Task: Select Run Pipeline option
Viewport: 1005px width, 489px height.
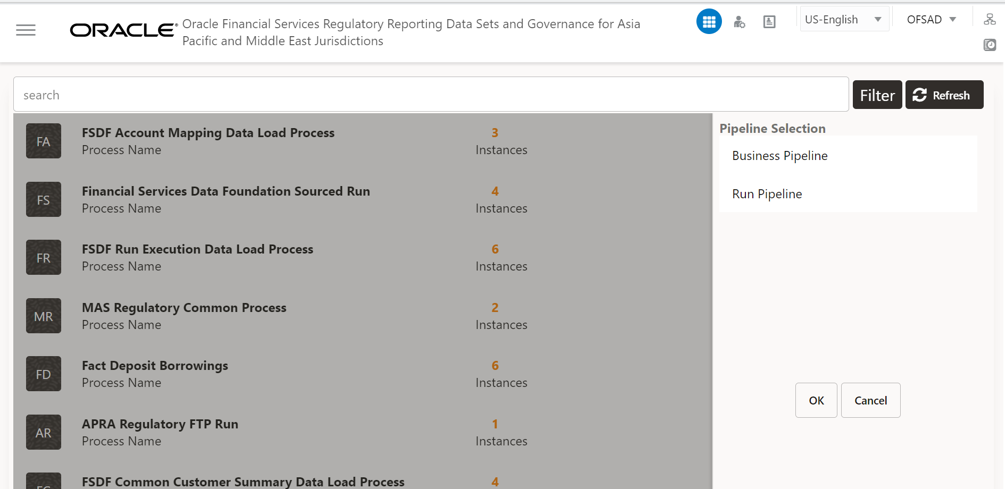Action: (x=767, y=194)
